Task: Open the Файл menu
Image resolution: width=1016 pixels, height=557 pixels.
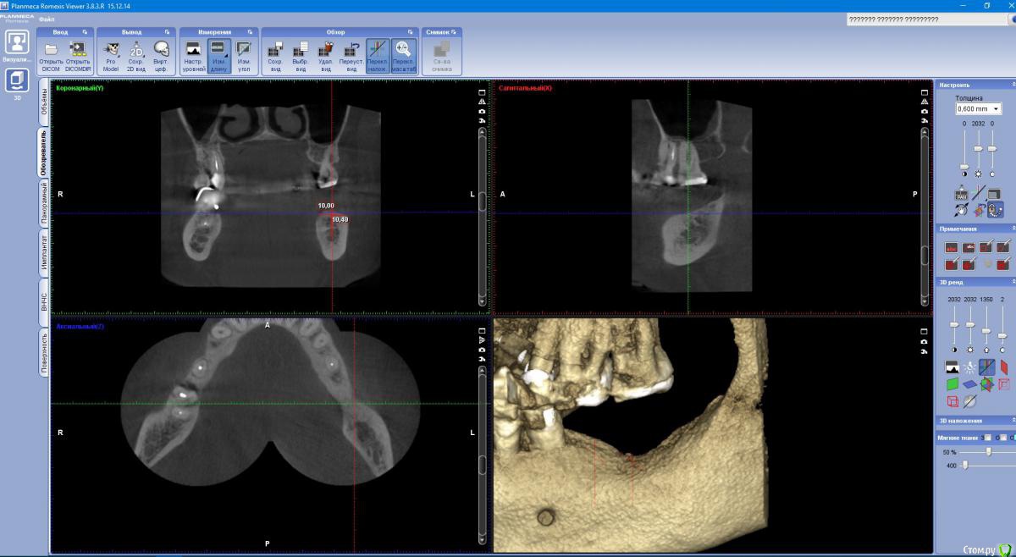Action: pos(47,19)
